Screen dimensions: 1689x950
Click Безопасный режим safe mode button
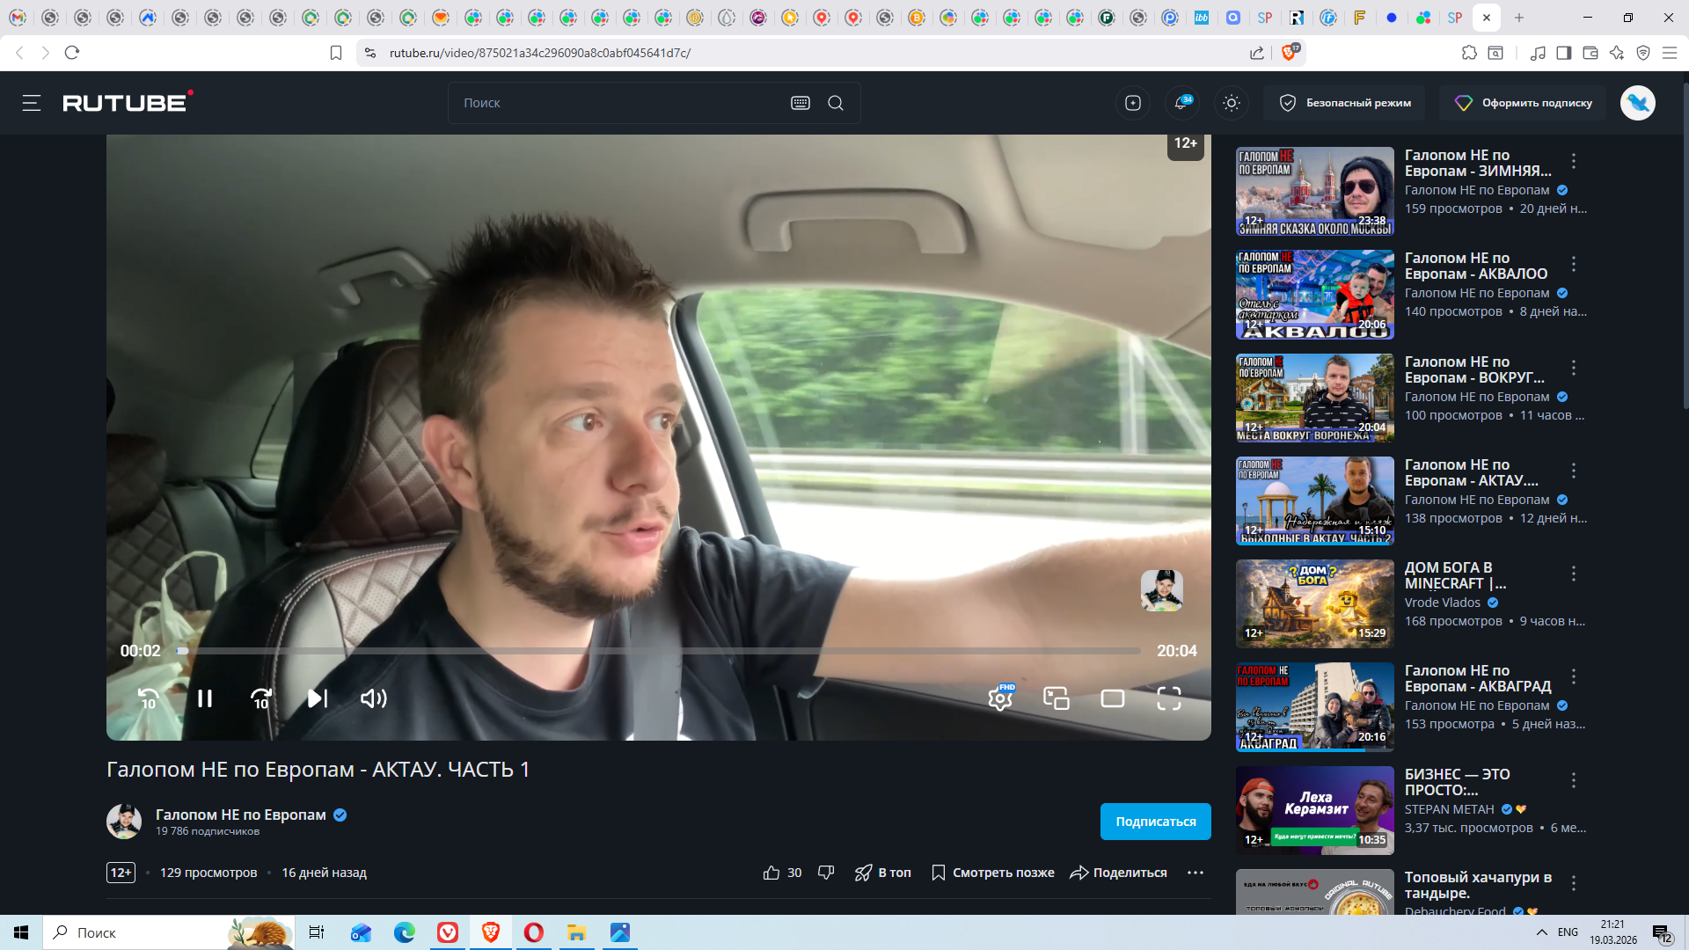click(1345, 103)
